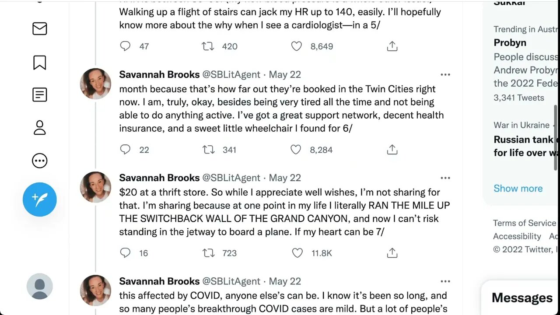560x315 pixels.
Task: Open the More circle-dots sidebar menu
Action: click(40, 161)
